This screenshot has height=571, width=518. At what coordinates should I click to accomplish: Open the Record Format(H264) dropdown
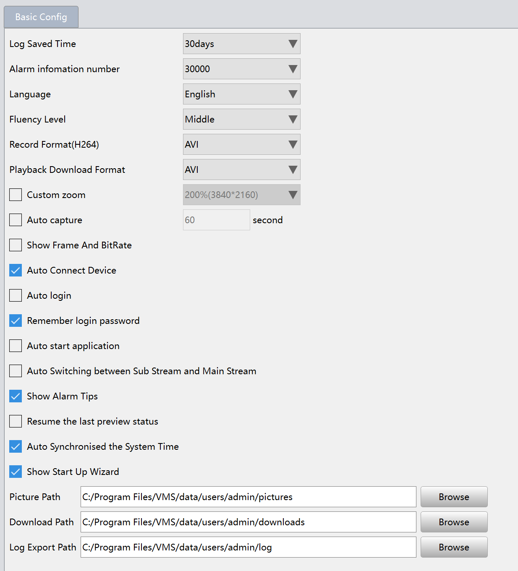point(242,144)
